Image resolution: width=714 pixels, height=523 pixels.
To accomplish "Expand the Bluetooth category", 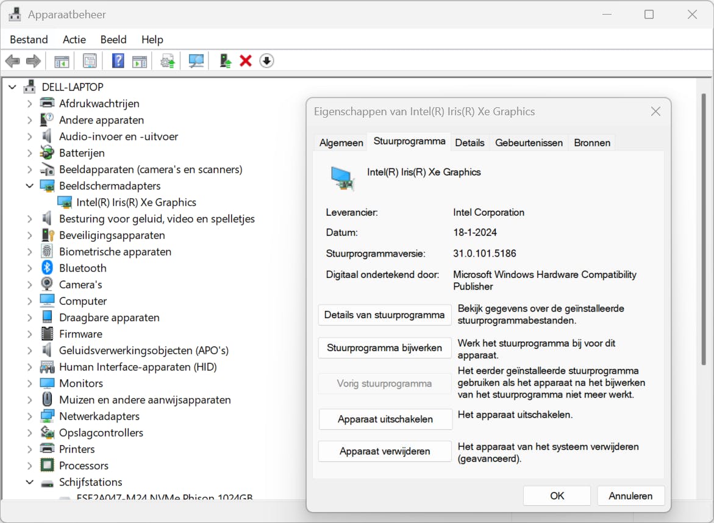I will tap(30, 268).
